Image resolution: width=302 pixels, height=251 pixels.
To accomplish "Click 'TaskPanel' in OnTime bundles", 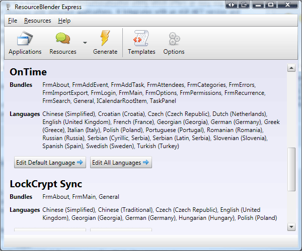I will click(x=163, y=101).
